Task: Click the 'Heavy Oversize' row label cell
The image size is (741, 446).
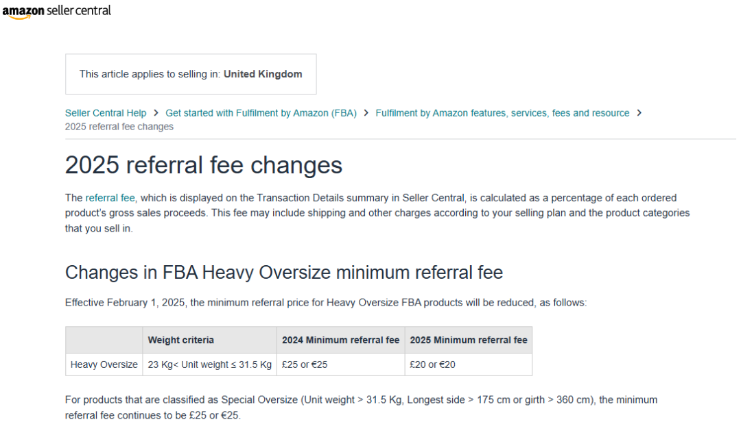Action: (104, 364)
